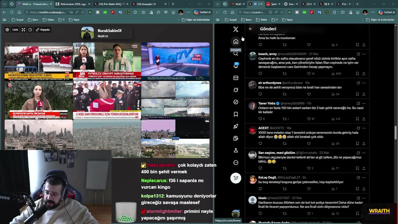The height and width of the screenshot is (224, 398).
Task: Like Sarı saçlım, mavi gözlüm's reply
Action: point(309,168)
